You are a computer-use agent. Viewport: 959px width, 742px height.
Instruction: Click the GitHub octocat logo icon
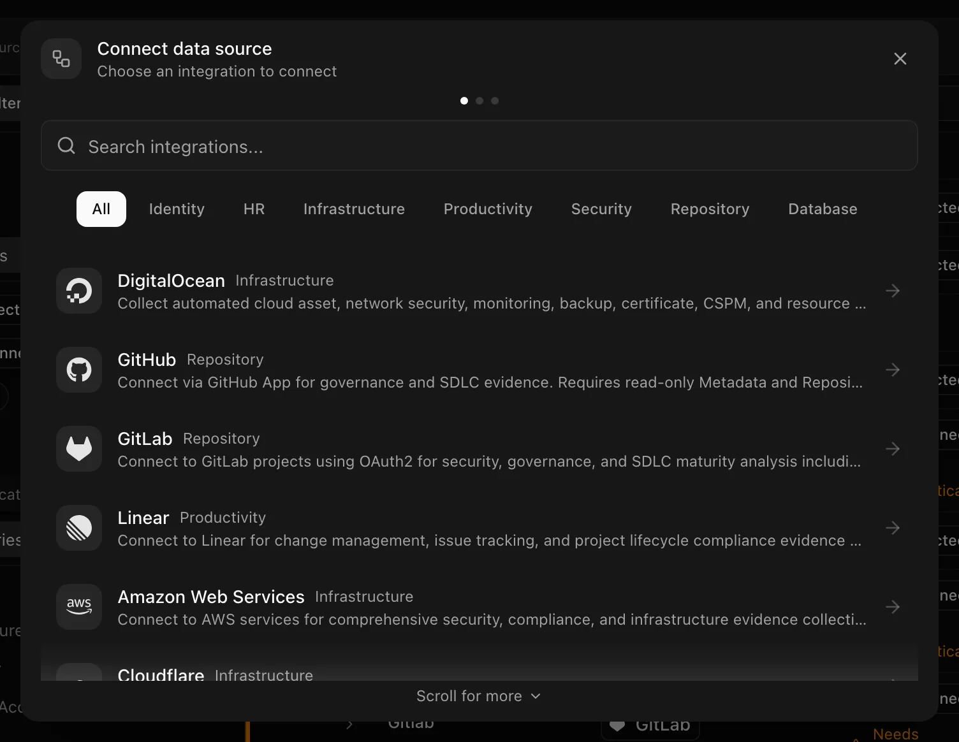(79, 370)
